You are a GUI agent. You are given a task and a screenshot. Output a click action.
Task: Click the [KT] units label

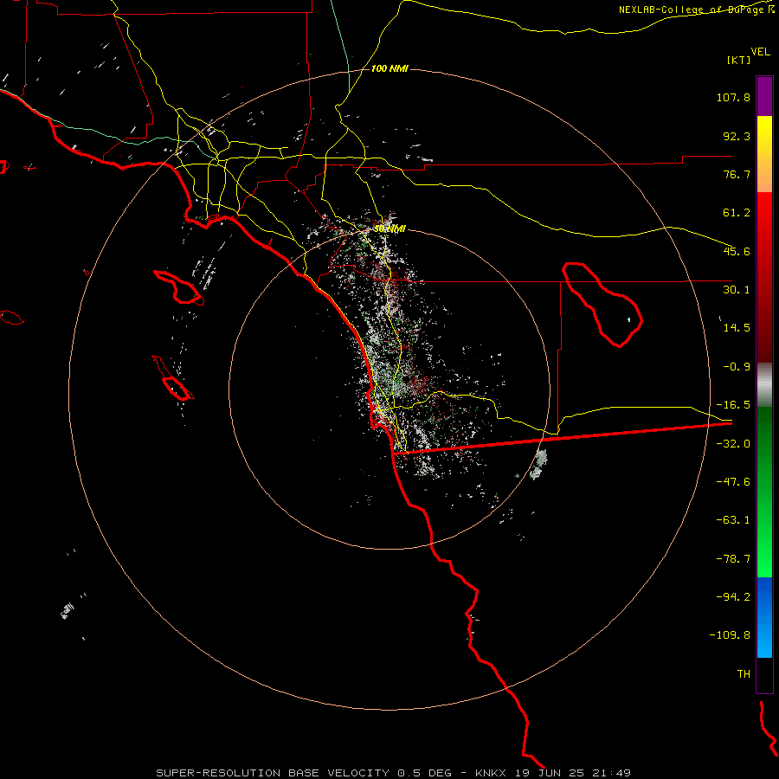coord(738,60)
